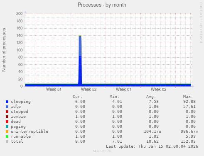Screen dimensions: 204x156
Task: Click the y-axis label 20
Action: point(20,79)
